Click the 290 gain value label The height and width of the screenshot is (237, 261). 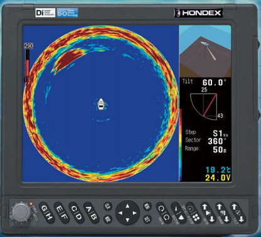click(29, 46)
